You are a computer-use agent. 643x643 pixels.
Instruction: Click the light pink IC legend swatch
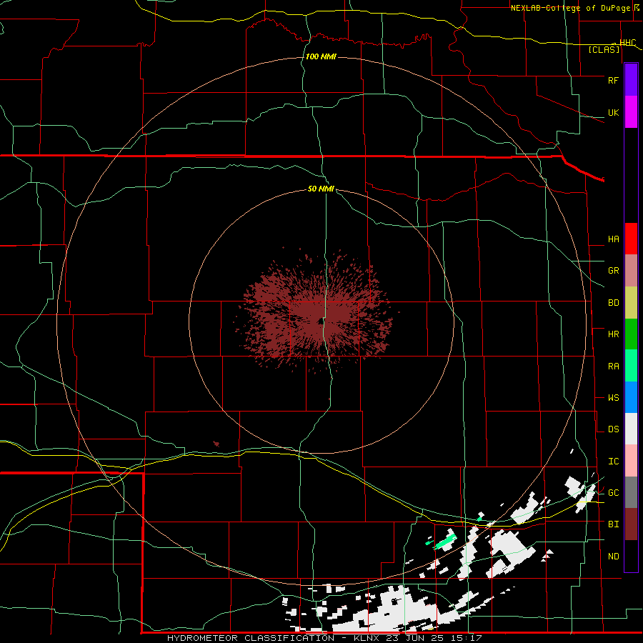[x=631, y=461]
